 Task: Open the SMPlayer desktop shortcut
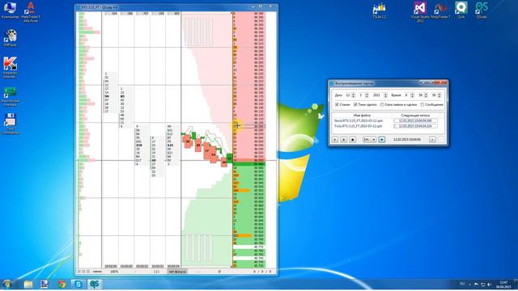tap(11, 38)
